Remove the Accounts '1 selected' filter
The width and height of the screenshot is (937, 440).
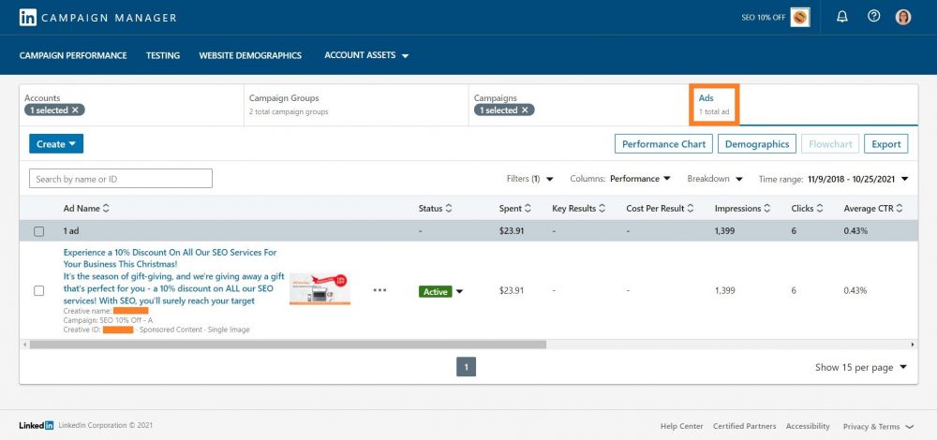tap(75, 110)
